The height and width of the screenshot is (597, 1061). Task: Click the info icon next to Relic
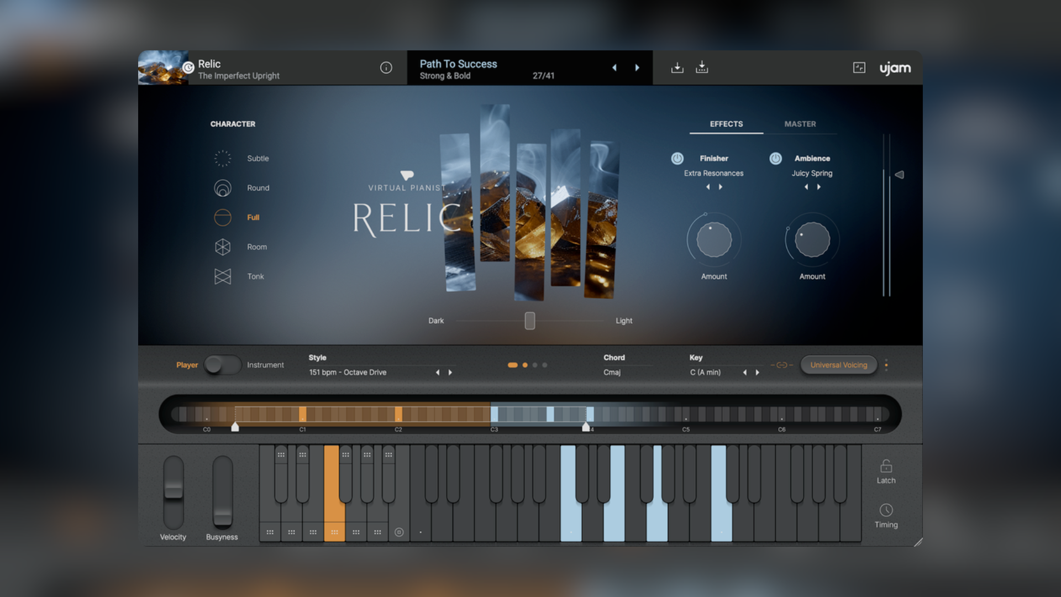(x=386, y=67)
